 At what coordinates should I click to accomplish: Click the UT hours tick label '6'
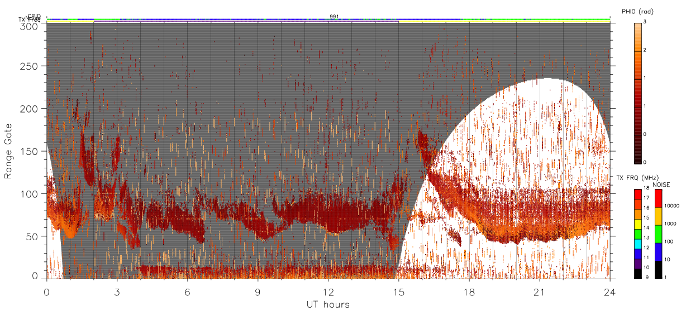point(187,291)
